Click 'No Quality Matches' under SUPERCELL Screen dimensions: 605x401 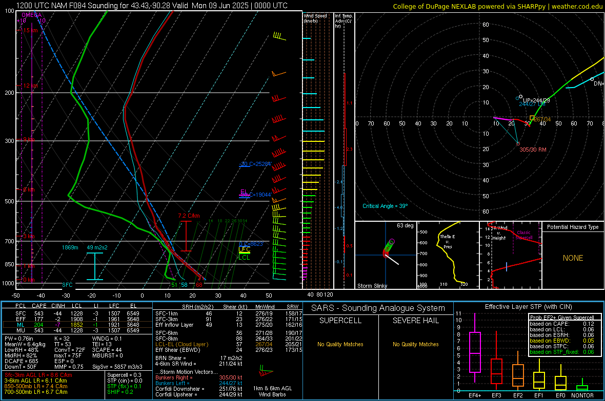coord(340,344)
